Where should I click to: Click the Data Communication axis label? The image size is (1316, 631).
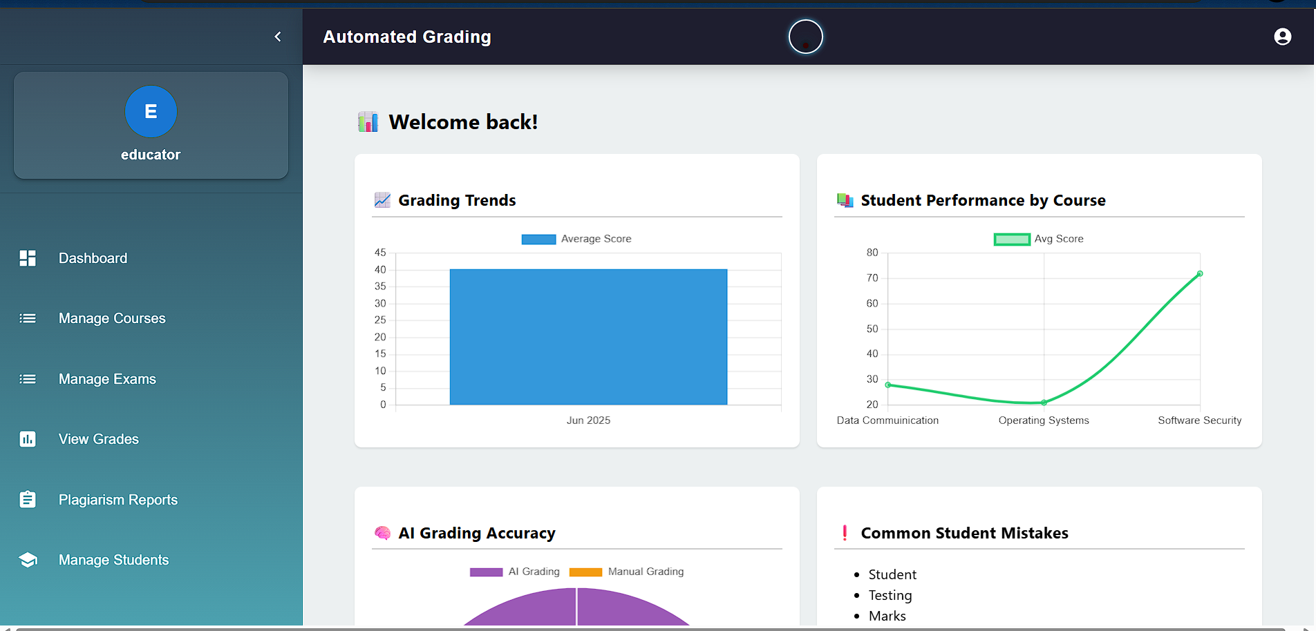coord(887,420)
